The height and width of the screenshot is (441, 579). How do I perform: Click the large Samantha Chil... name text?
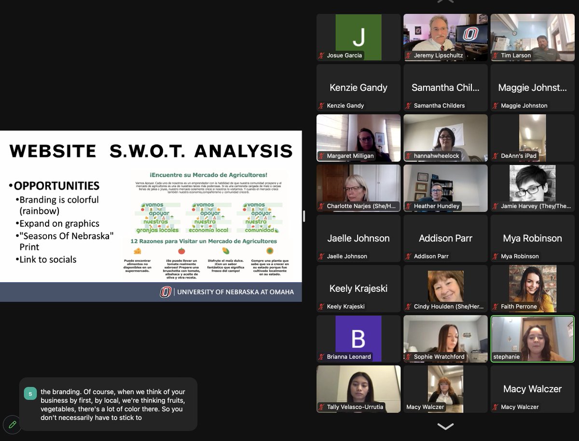[445, 87]
